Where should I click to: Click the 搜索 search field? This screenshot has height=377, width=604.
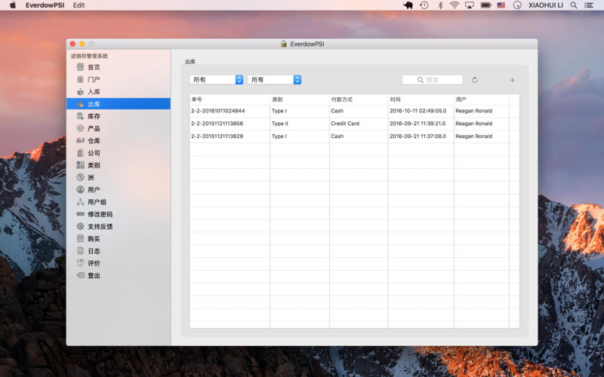coord(433,80)
